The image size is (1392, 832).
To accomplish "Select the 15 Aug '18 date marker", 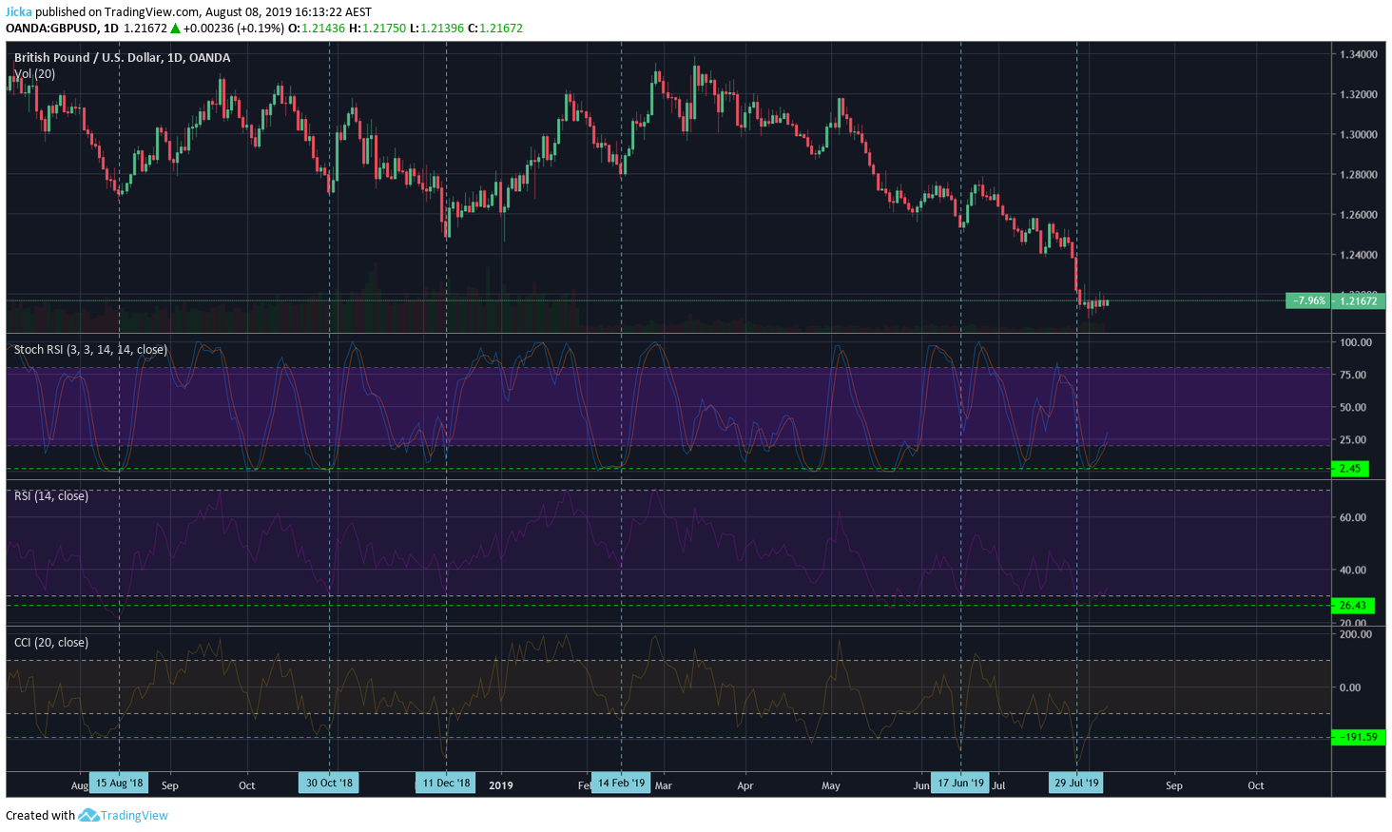I will click(119, 784).
